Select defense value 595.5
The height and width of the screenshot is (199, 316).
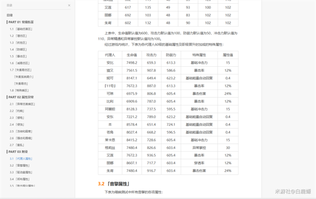(171, 109)
